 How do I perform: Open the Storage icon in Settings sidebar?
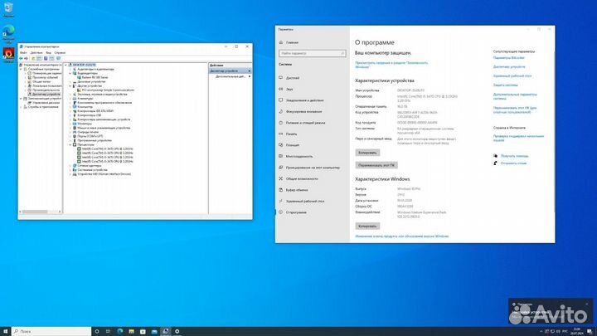point(280,134)
